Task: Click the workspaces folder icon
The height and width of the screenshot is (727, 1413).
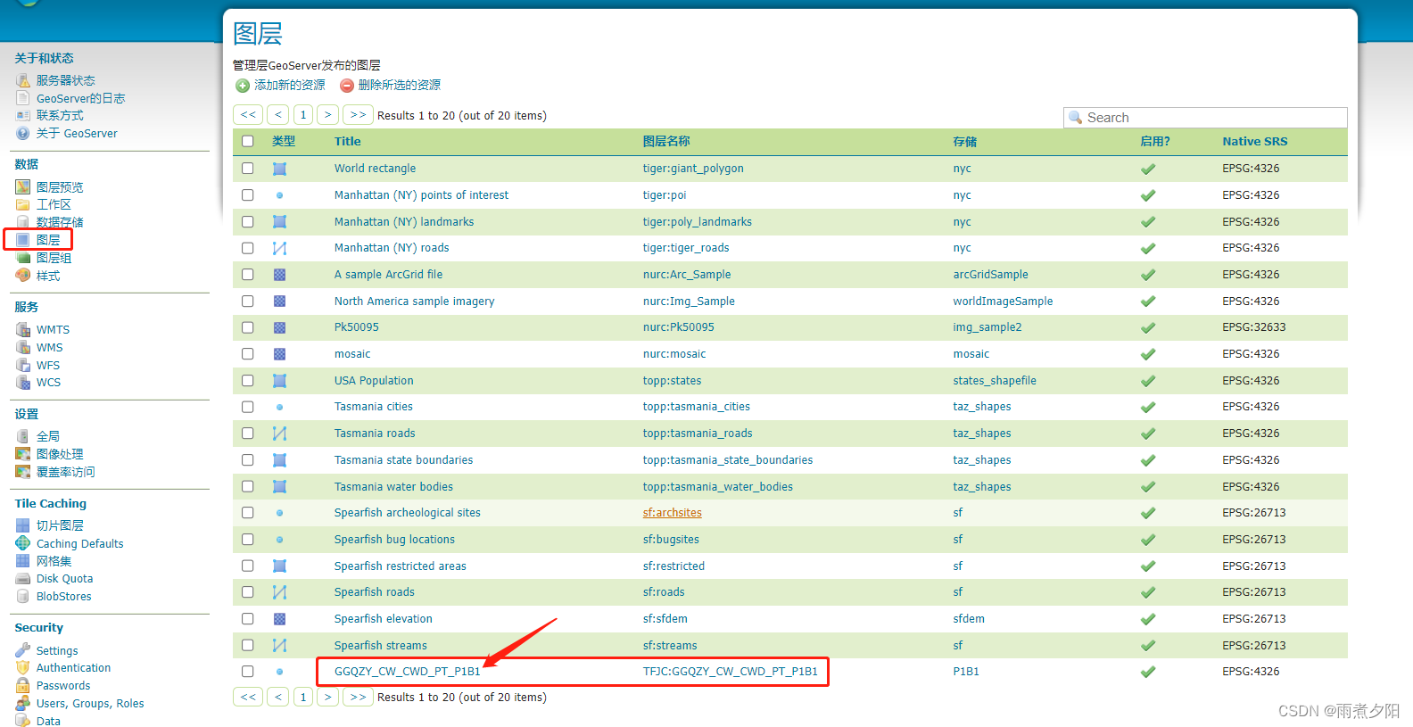Action: (x=23, y=204)
